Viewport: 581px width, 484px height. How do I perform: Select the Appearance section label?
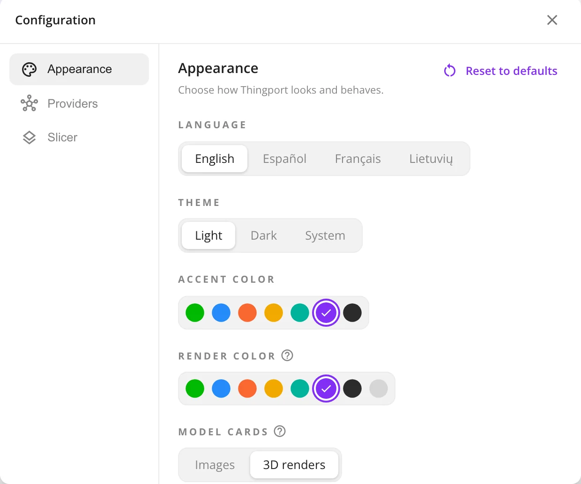coord(80,69)
